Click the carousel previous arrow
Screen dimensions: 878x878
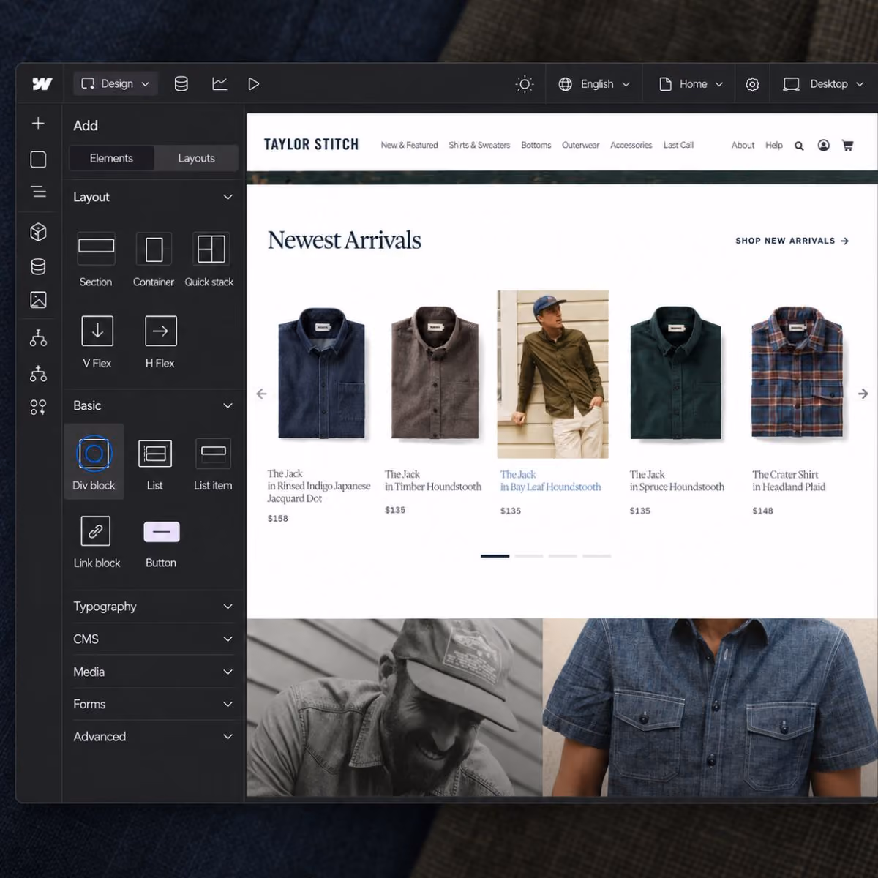261,394
